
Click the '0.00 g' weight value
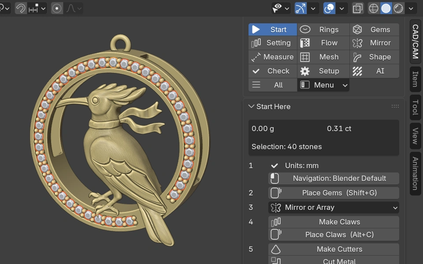click(x=263, y=129)
